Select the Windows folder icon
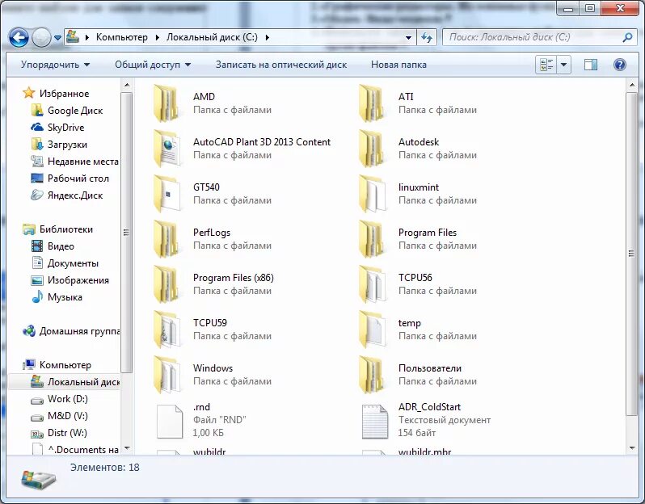Viewport: 645px width, 504px height. (x=167, y=375)
